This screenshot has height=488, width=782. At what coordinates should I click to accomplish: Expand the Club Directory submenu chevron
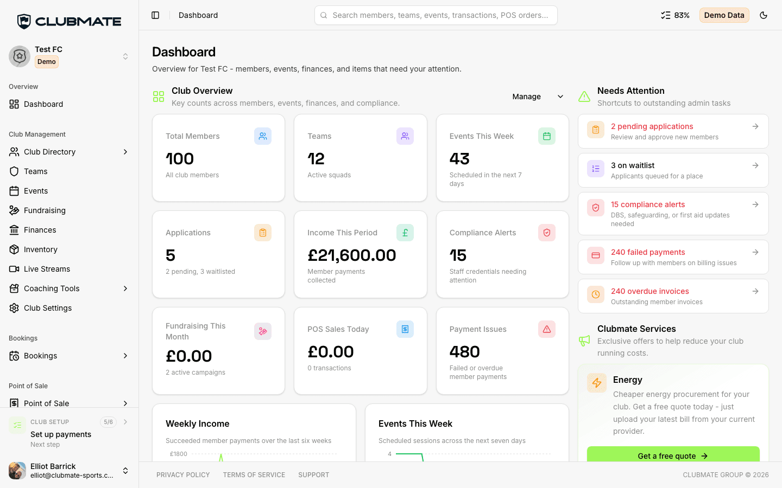(x=125, y=152)
